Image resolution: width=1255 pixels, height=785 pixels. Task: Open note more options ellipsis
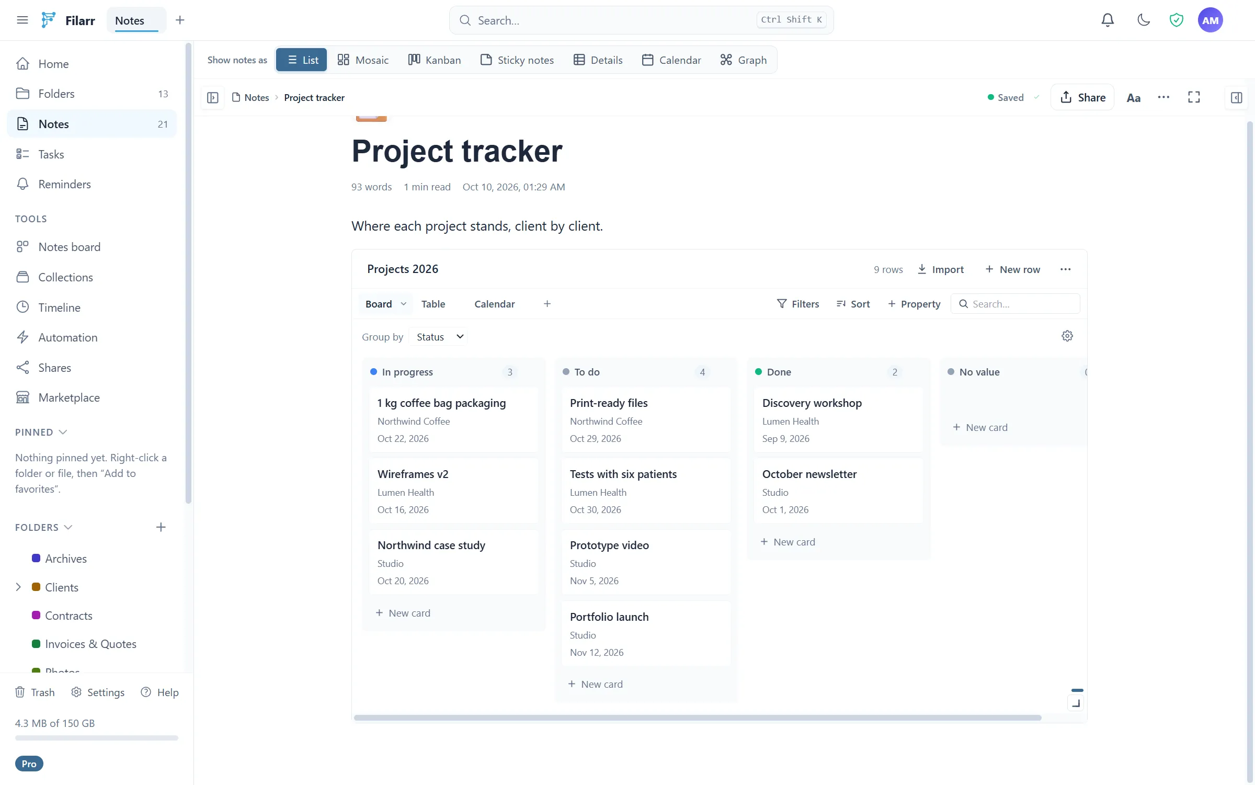tap(1163, 97)
